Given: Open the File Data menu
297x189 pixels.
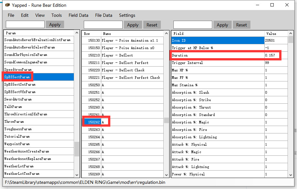Looking at the screenshot, I should 104,15.
